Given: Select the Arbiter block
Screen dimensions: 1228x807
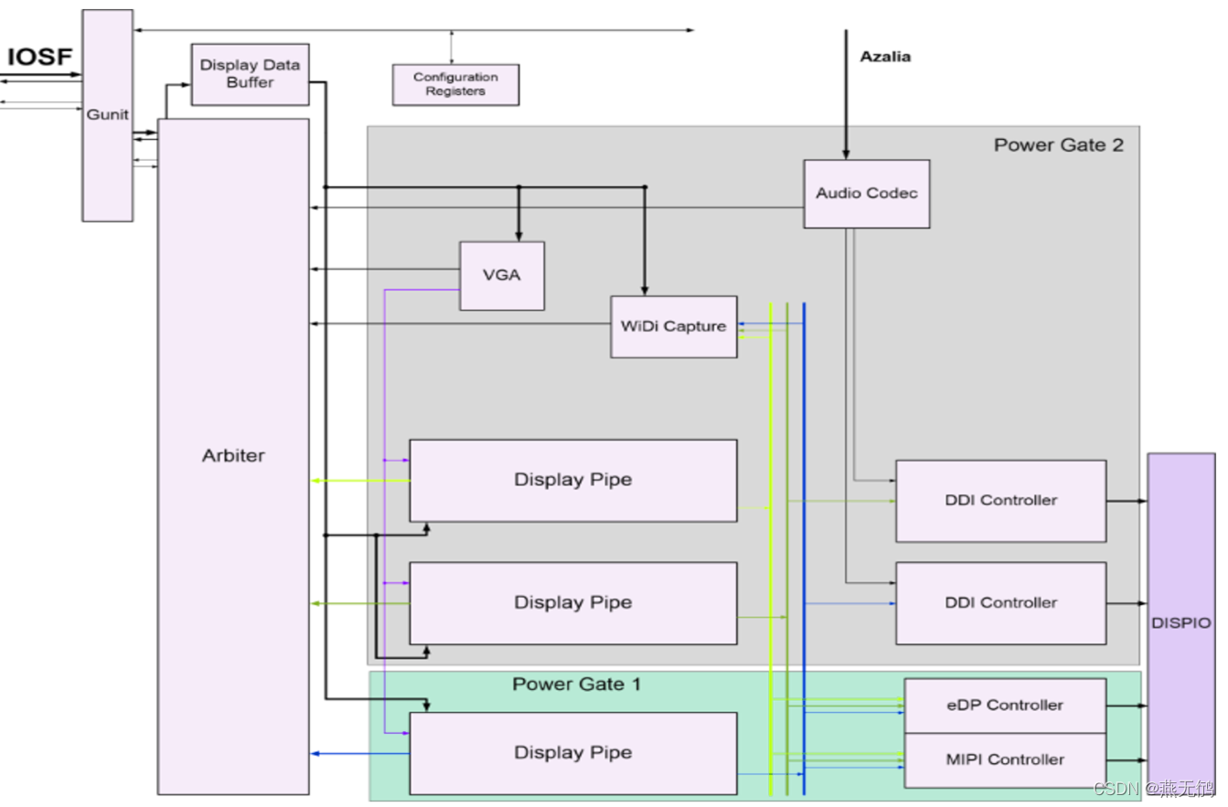Looking at the screenshot, I should pos(233,456).
